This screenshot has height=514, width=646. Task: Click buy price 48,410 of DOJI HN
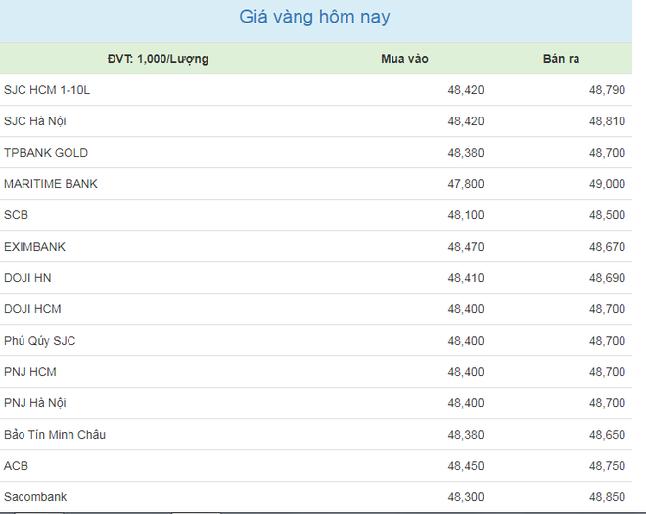click(466, 278)
